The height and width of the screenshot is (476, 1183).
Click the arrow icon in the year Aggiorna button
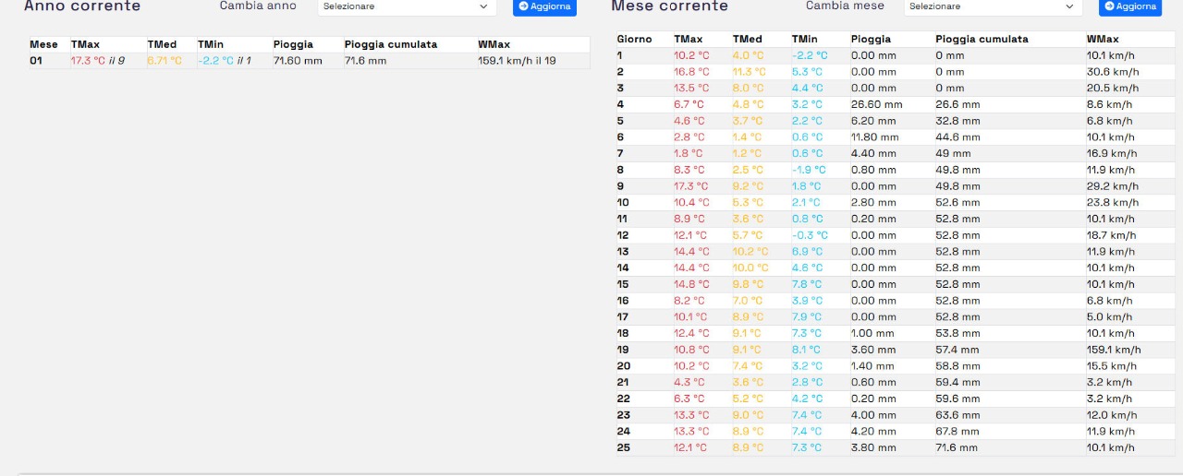[x=524, y=6]
